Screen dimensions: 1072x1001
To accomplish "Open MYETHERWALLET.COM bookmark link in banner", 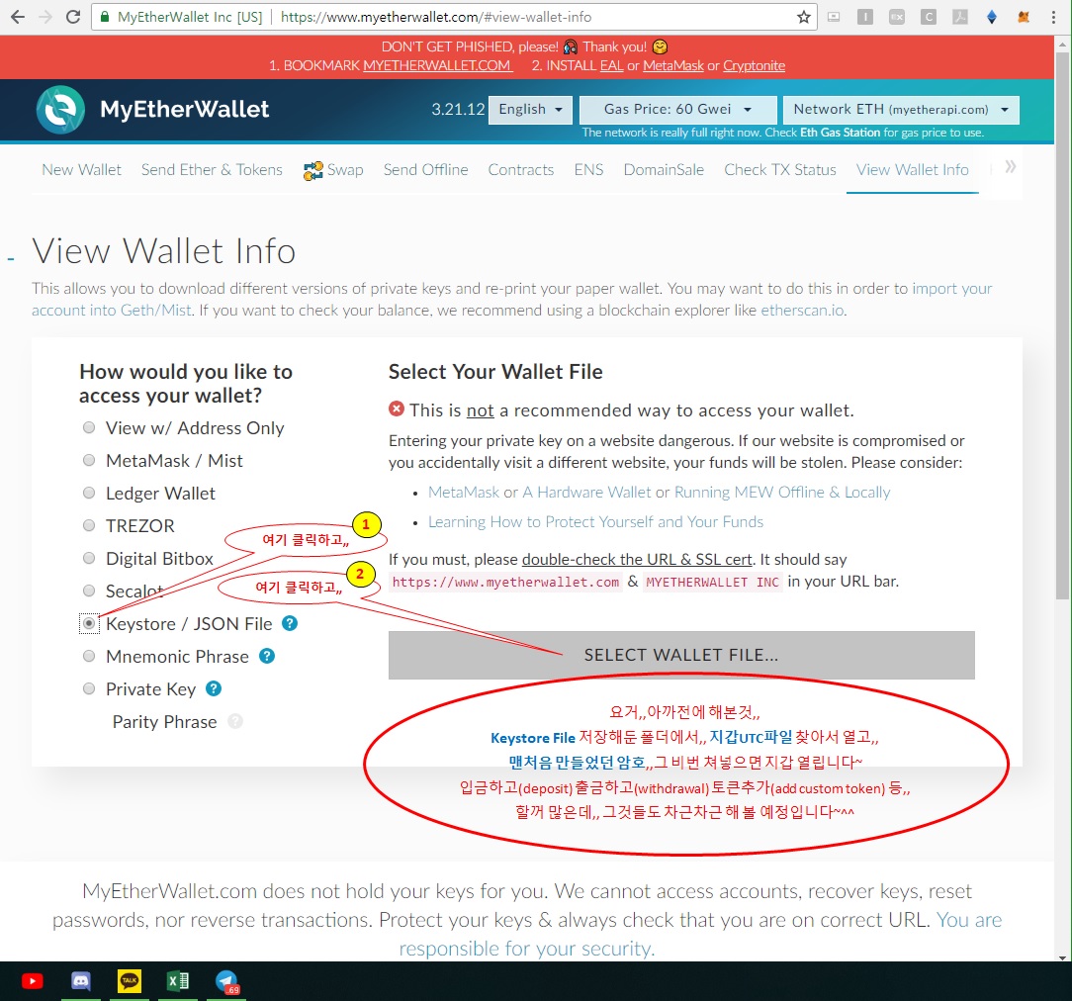I will tap(437, 65).
